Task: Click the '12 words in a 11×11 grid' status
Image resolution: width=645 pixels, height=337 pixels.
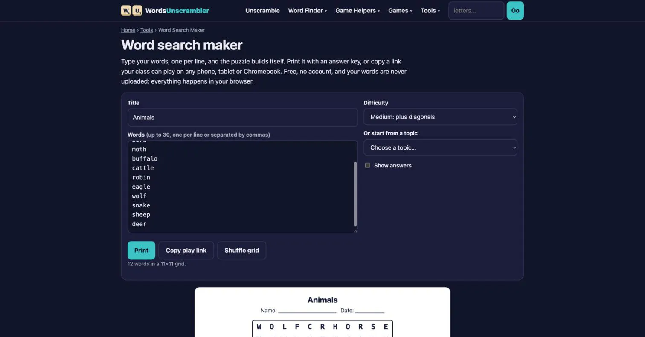Action: click(157, 264)
